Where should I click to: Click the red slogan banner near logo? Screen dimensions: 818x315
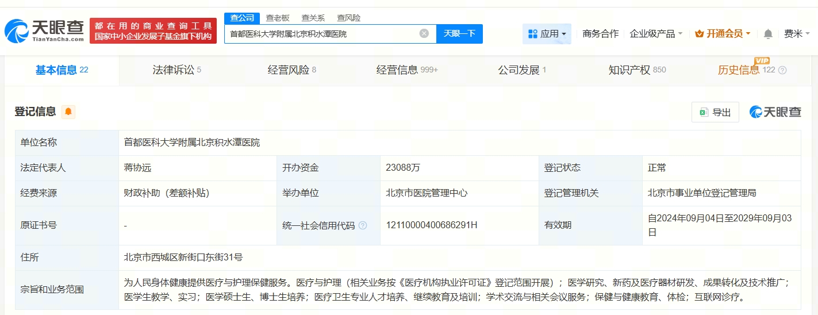(153, 31)
